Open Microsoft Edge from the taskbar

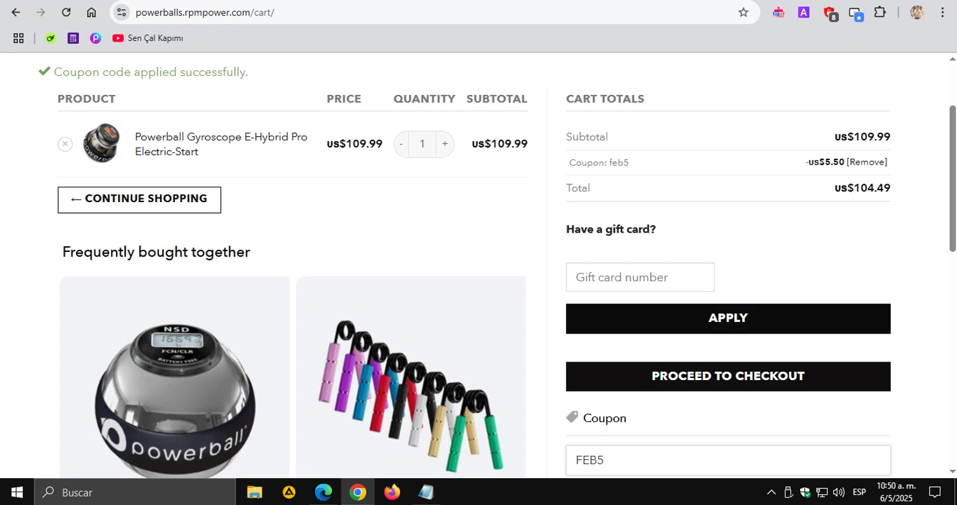[x=323, y=492]
